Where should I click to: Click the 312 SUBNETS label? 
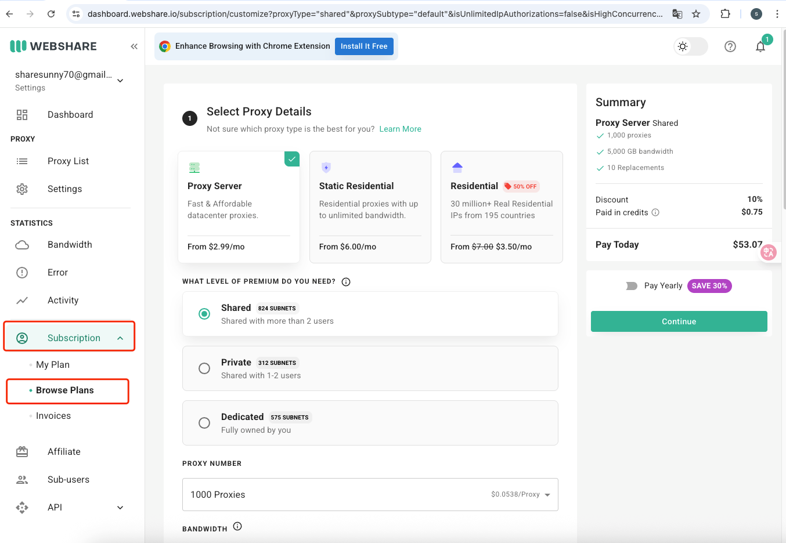pyautogui.click(x=277, y=363)
